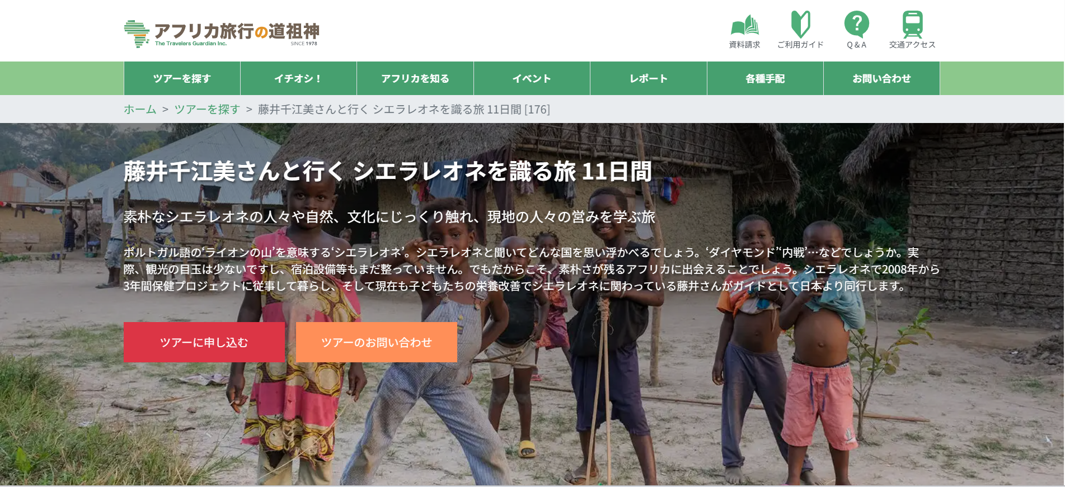Open the ご利用ガイド beginner mark icon

click(800, 24)
